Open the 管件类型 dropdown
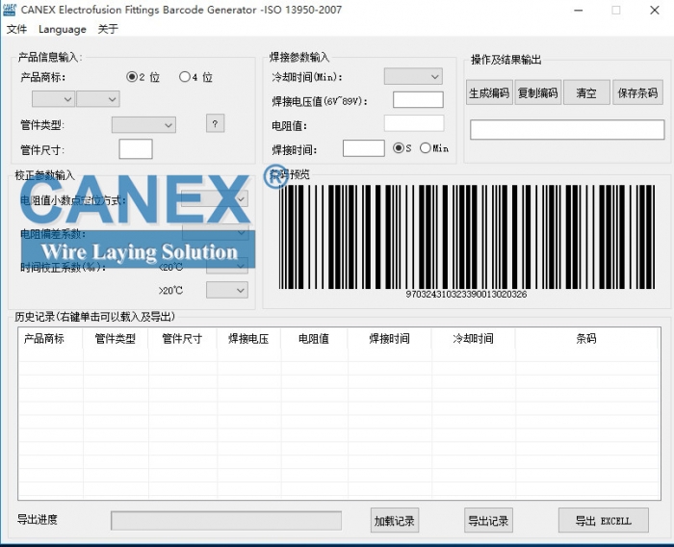Viewport: 674px width, 547px height. [143, 125]
